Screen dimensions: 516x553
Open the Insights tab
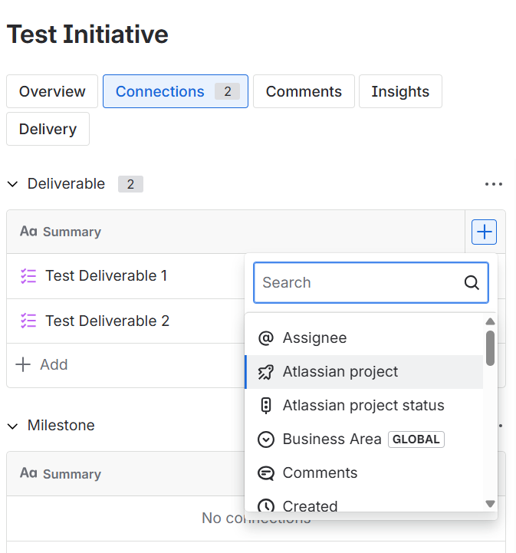(x=400, y=91)
